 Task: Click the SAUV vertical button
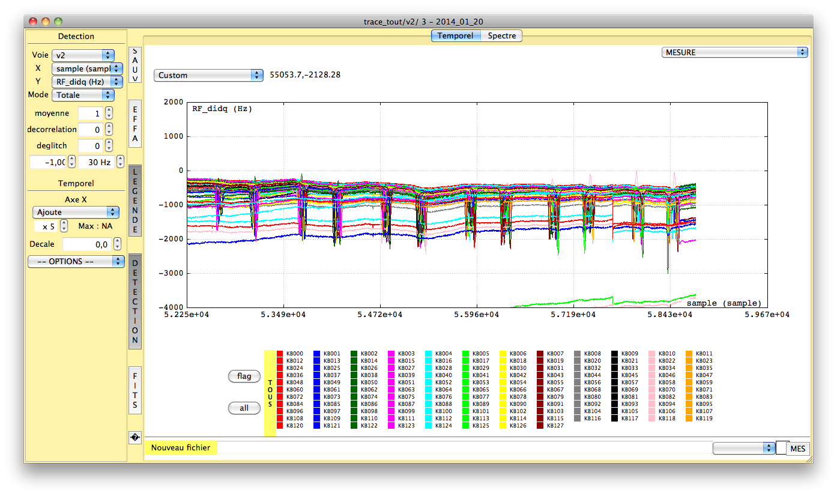(x=135, y=65)
